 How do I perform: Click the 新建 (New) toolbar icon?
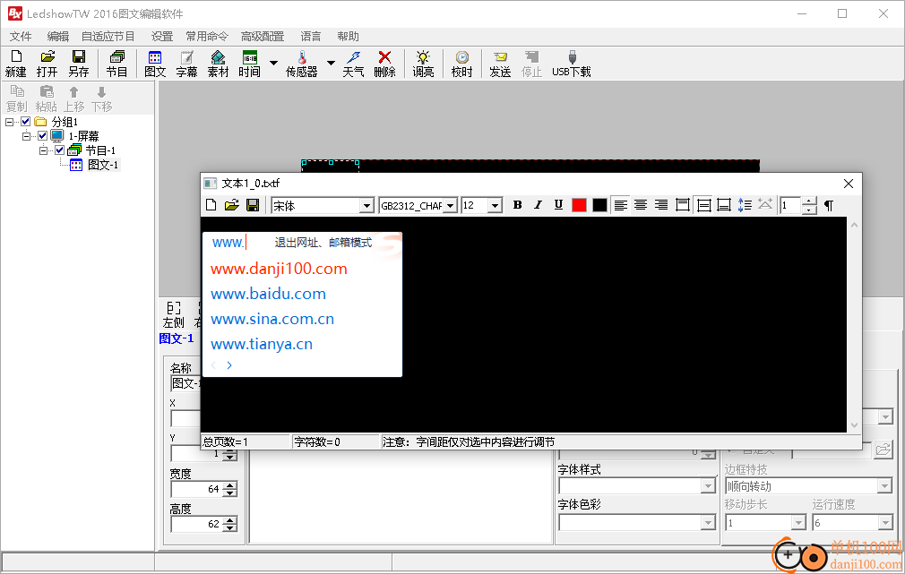click(x=15, y=64)
